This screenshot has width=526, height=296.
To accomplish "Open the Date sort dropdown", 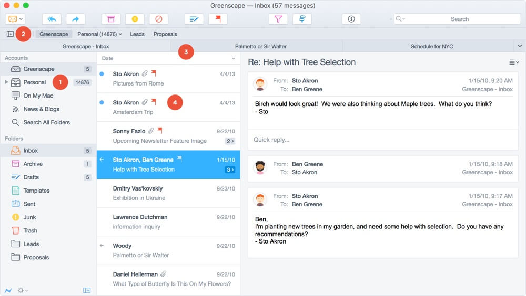I will coord(234,58).
